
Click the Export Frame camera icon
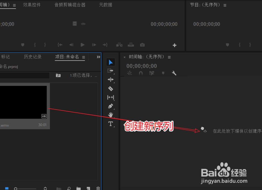pos(142,45)
